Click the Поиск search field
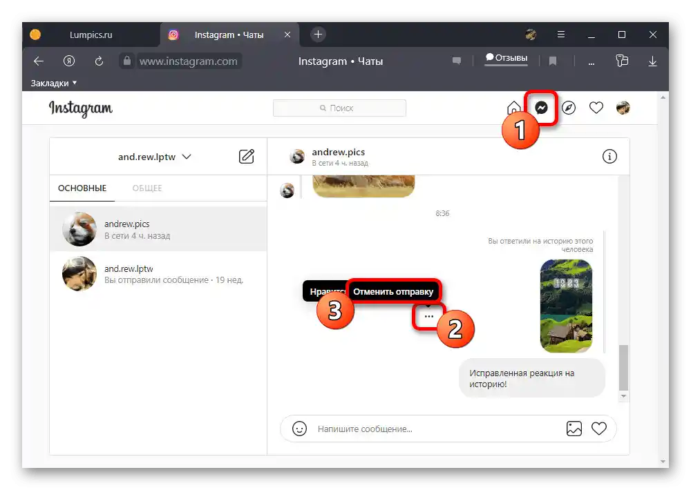The image size is (691, 490). click(339, 108)
